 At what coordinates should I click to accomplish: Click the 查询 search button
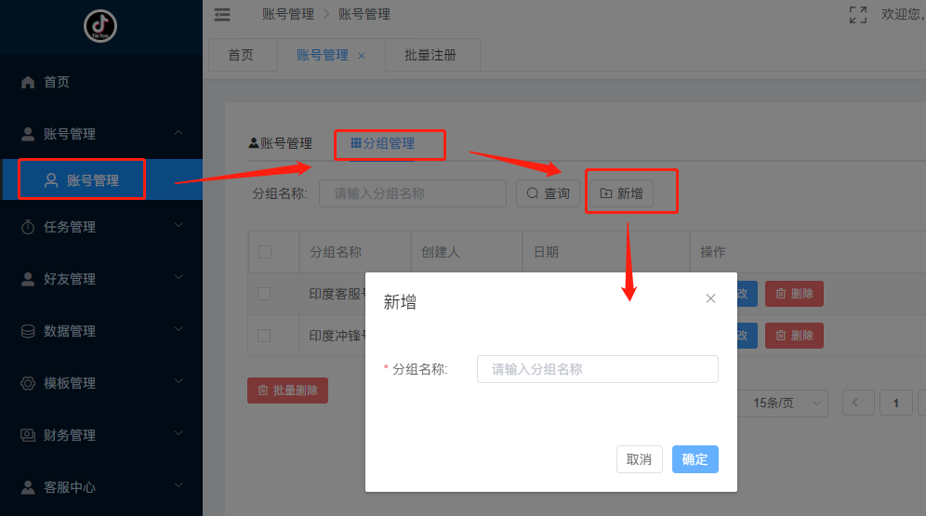click(548, 193)
